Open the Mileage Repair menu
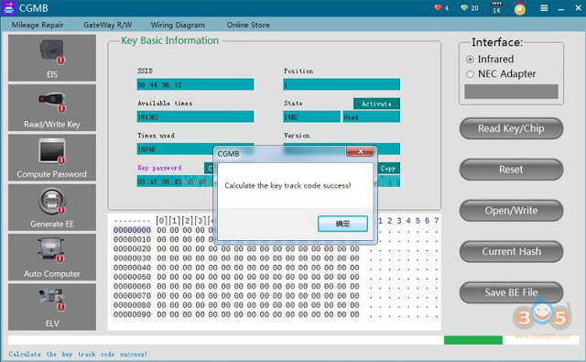Viewport: 586px width, 362px height. click(38, 25)
